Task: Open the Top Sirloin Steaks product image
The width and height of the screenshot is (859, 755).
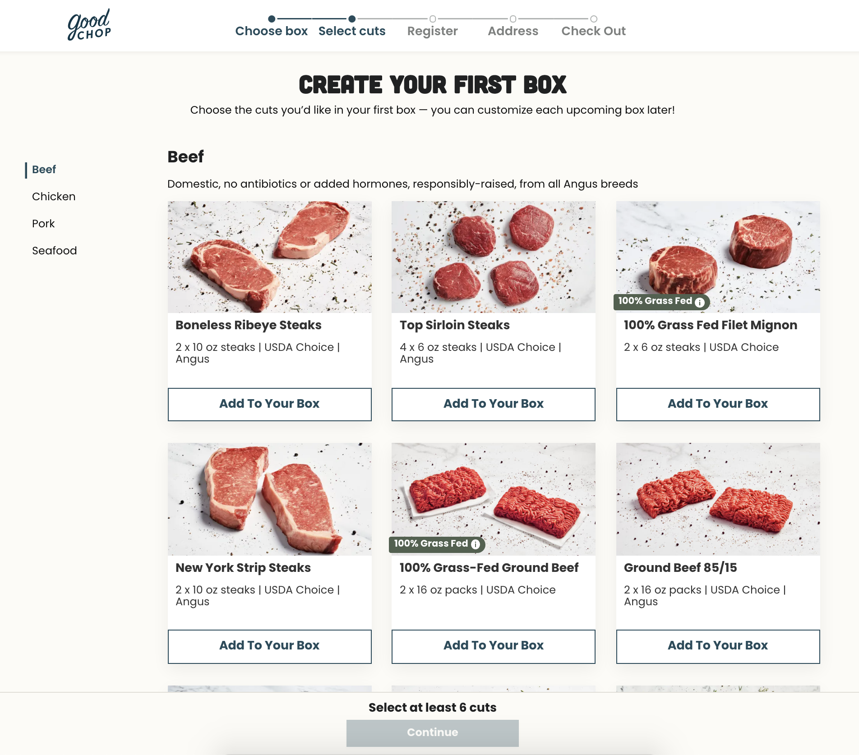Action: tap(494, 257)
